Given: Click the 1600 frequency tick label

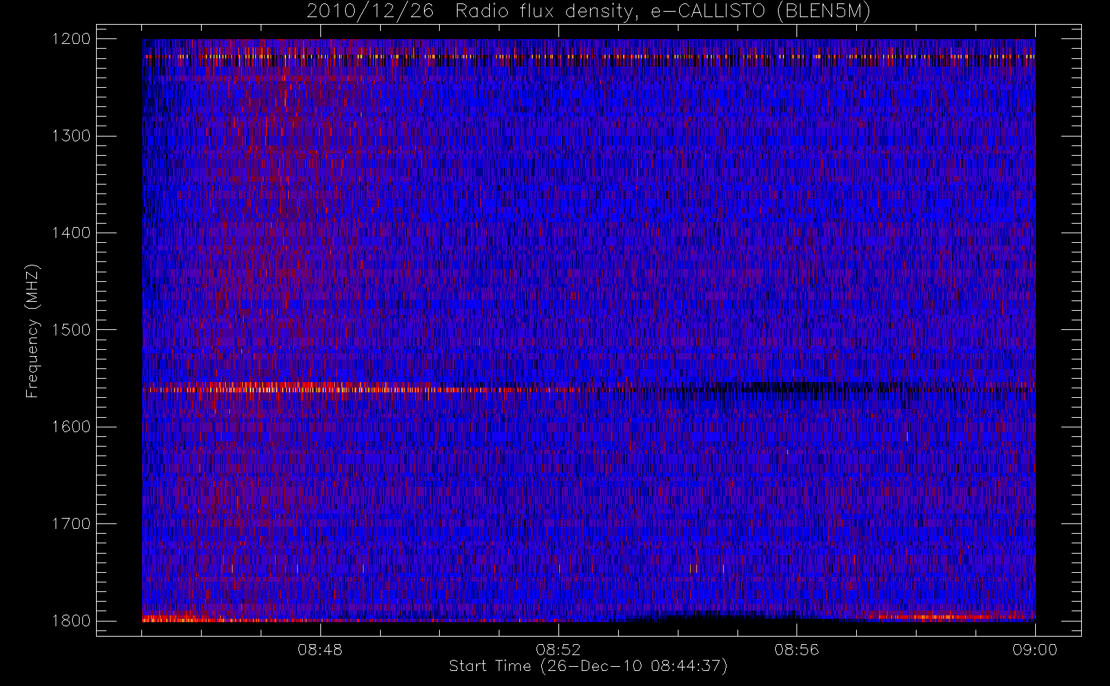Looking at the screenshot, I should [71, 427].
